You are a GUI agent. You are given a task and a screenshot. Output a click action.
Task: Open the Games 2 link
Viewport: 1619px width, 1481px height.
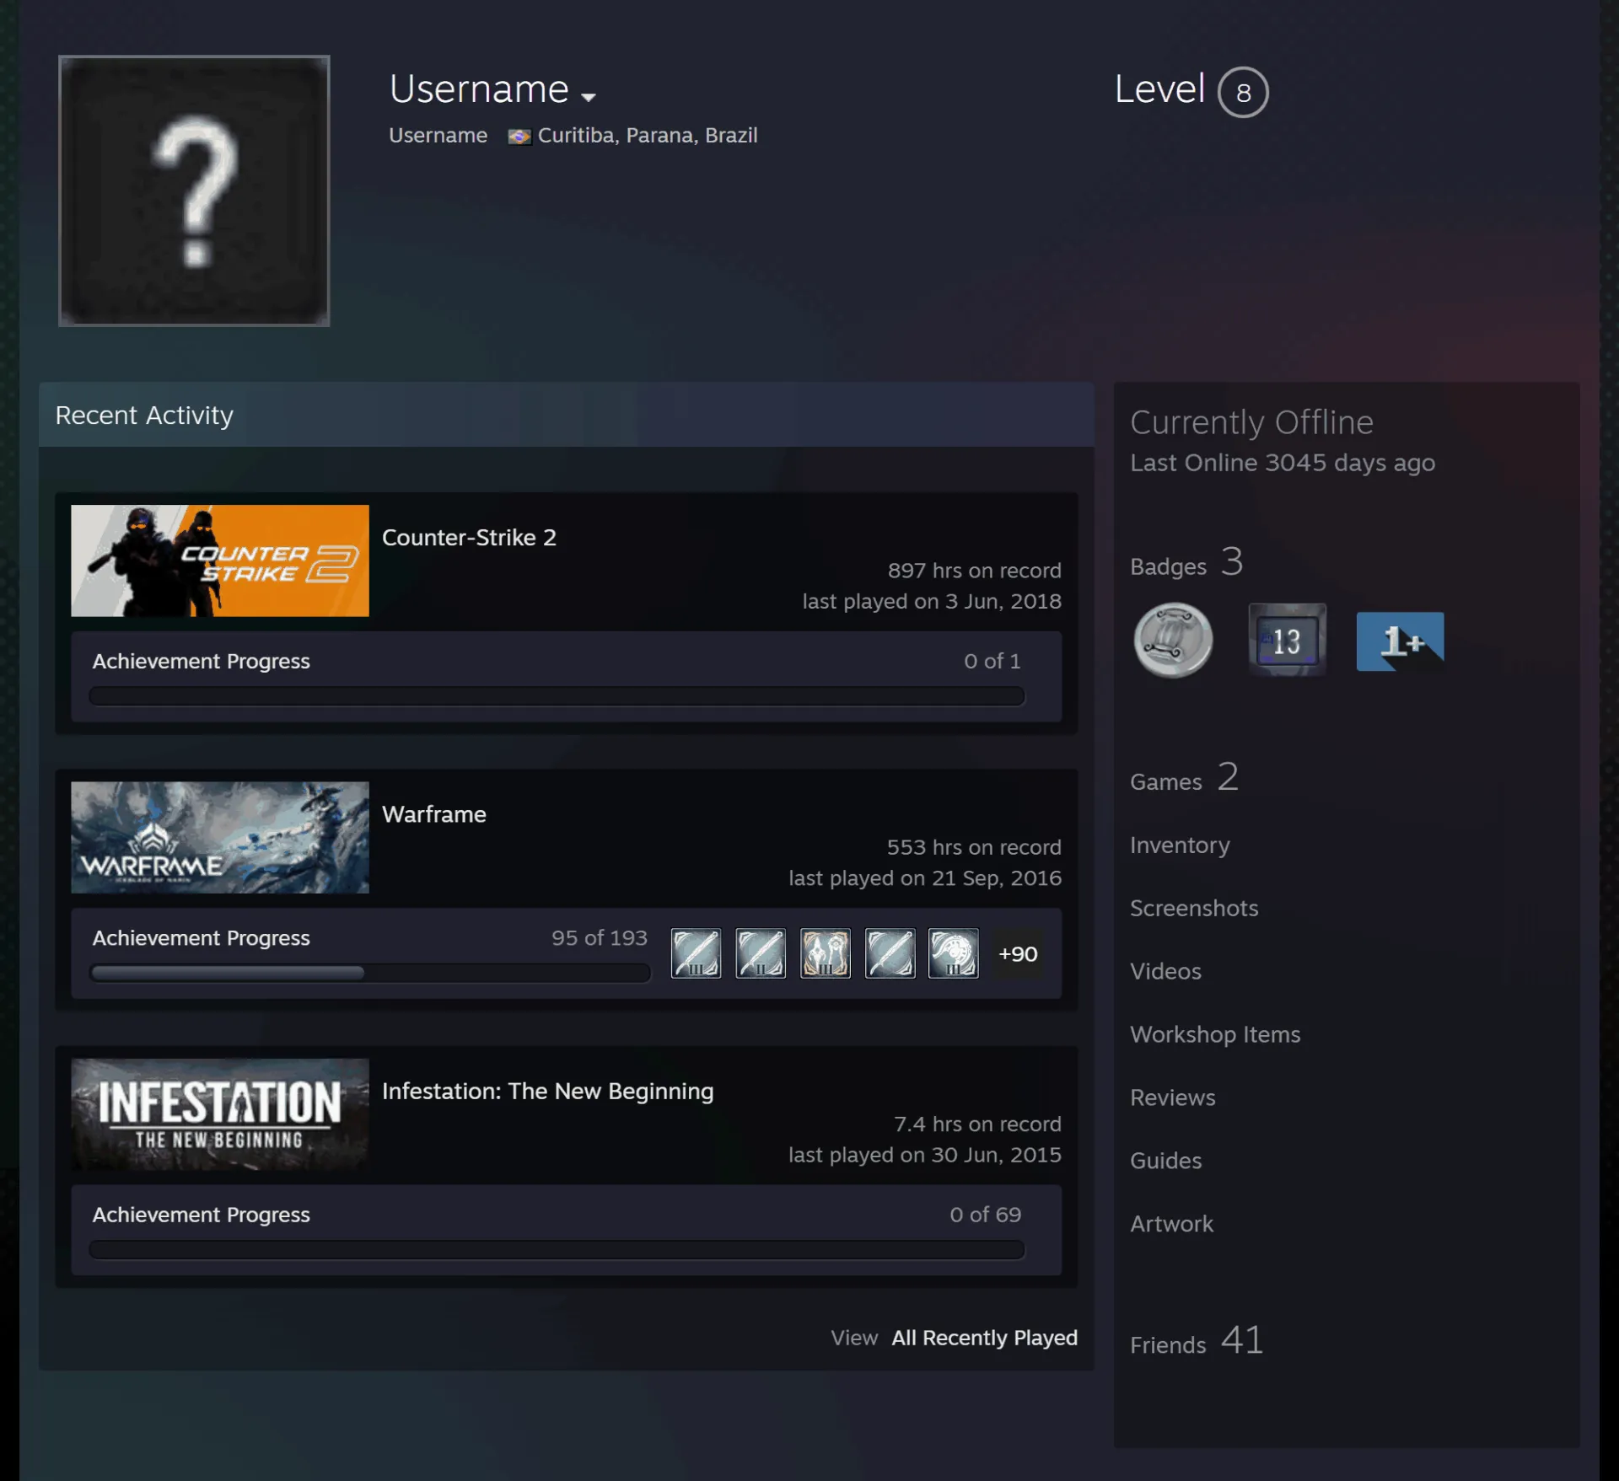(x=1184, y=778)
